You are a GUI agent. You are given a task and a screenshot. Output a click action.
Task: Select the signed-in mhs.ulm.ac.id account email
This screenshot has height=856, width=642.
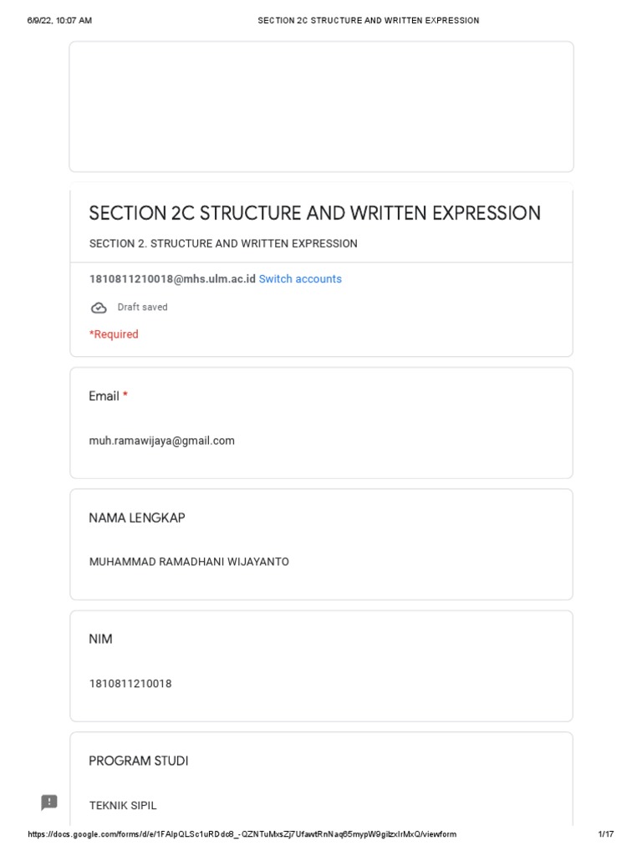[x=172, y=279]
